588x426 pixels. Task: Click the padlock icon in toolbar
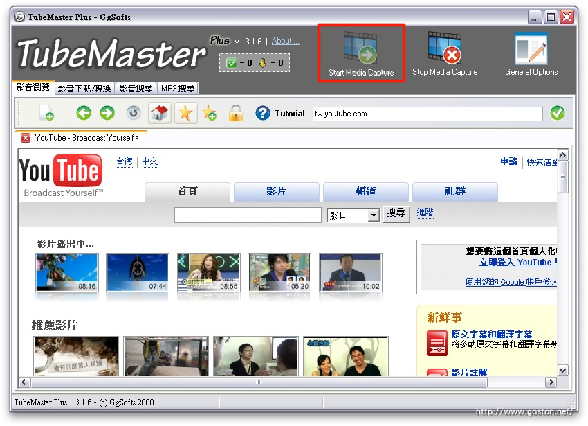236,113
